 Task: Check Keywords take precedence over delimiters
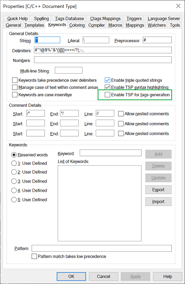tap(15, 80)
